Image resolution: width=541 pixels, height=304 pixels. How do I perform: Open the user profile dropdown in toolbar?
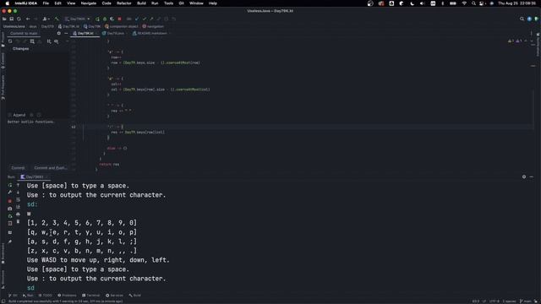coord(46,19)
